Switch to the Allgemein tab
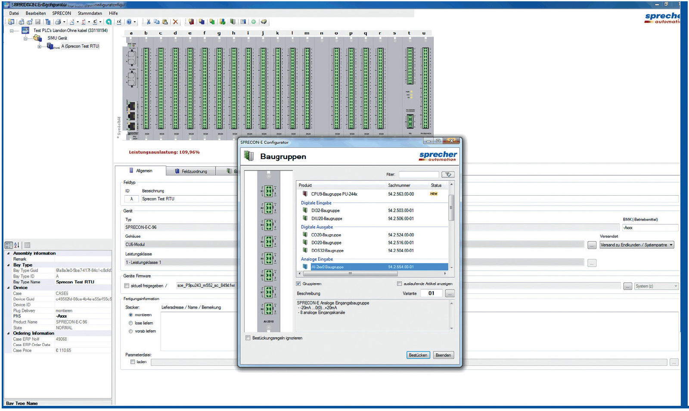This screenshot has height=411, width=689. pos(141,171)
